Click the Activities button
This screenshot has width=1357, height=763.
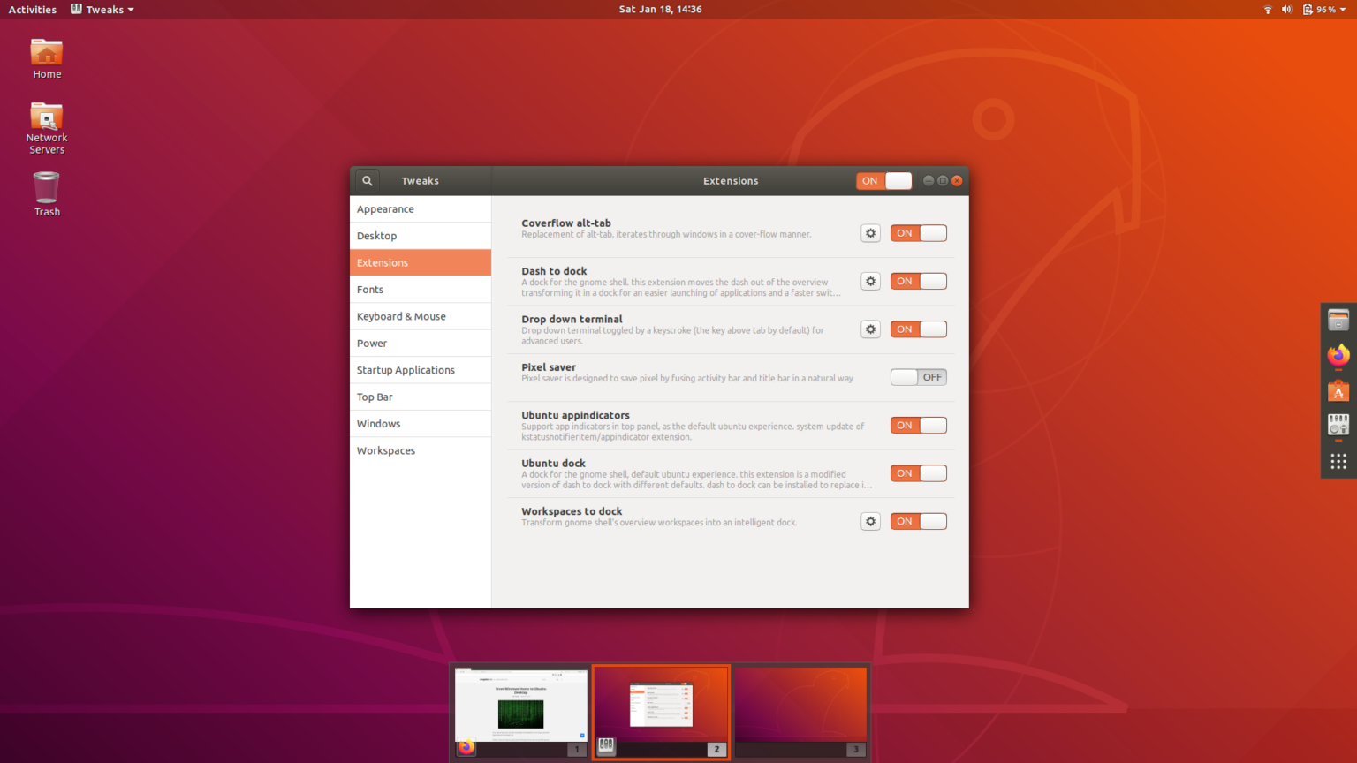(33, 9)
